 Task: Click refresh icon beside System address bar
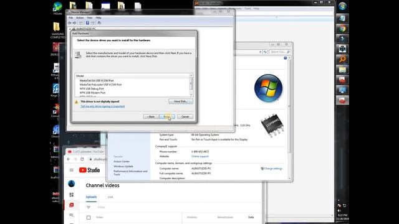coord(265,52)
